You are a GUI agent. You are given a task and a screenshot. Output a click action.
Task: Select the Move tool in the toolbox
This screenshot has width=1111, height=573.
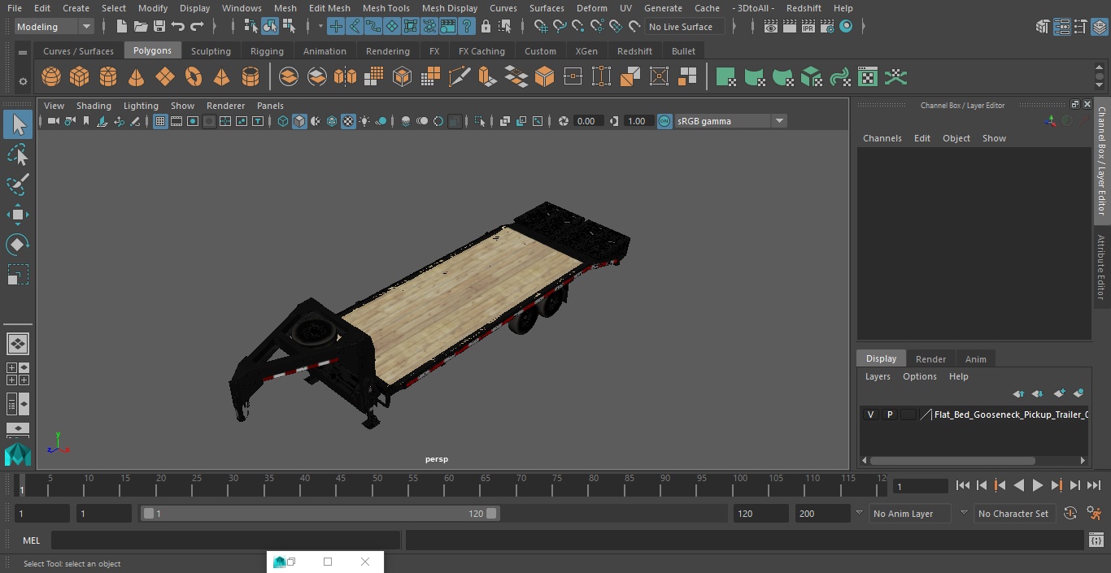coord(18,215)
